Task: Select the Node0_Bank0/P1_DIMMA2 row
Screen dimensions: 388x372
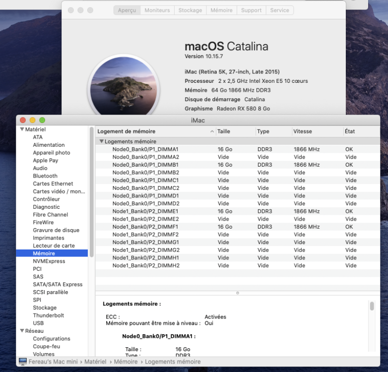Action: click(x=238, y=157)
